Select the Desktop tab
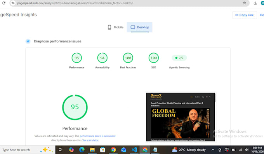This screenshot has width=264, height=154. [x=140, y=27]
